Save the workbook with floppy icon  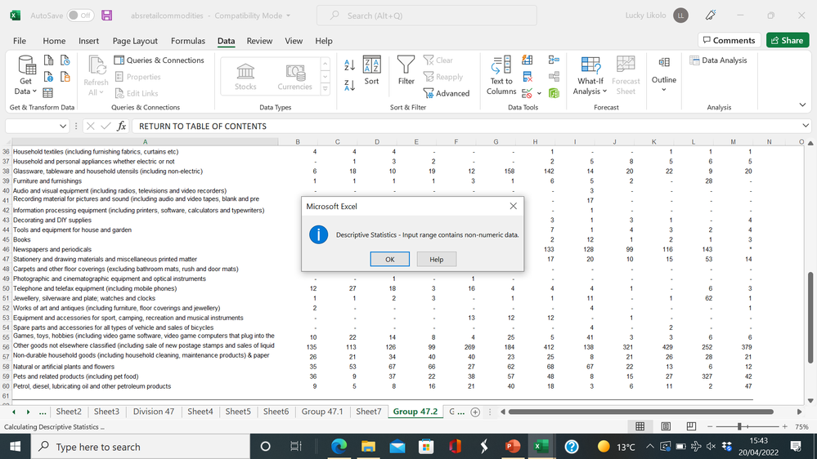pyautogui.click(x=107, y=15)
